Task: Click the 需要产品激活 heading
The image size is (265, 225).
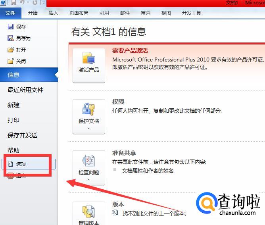Action: (130, 50)
